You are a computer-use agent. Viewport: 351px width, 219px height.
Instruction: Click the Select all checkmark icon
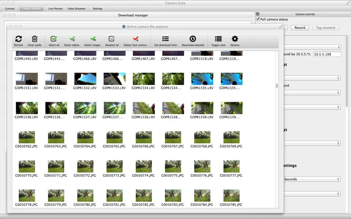pyautogui.click(x=54, y=39)
